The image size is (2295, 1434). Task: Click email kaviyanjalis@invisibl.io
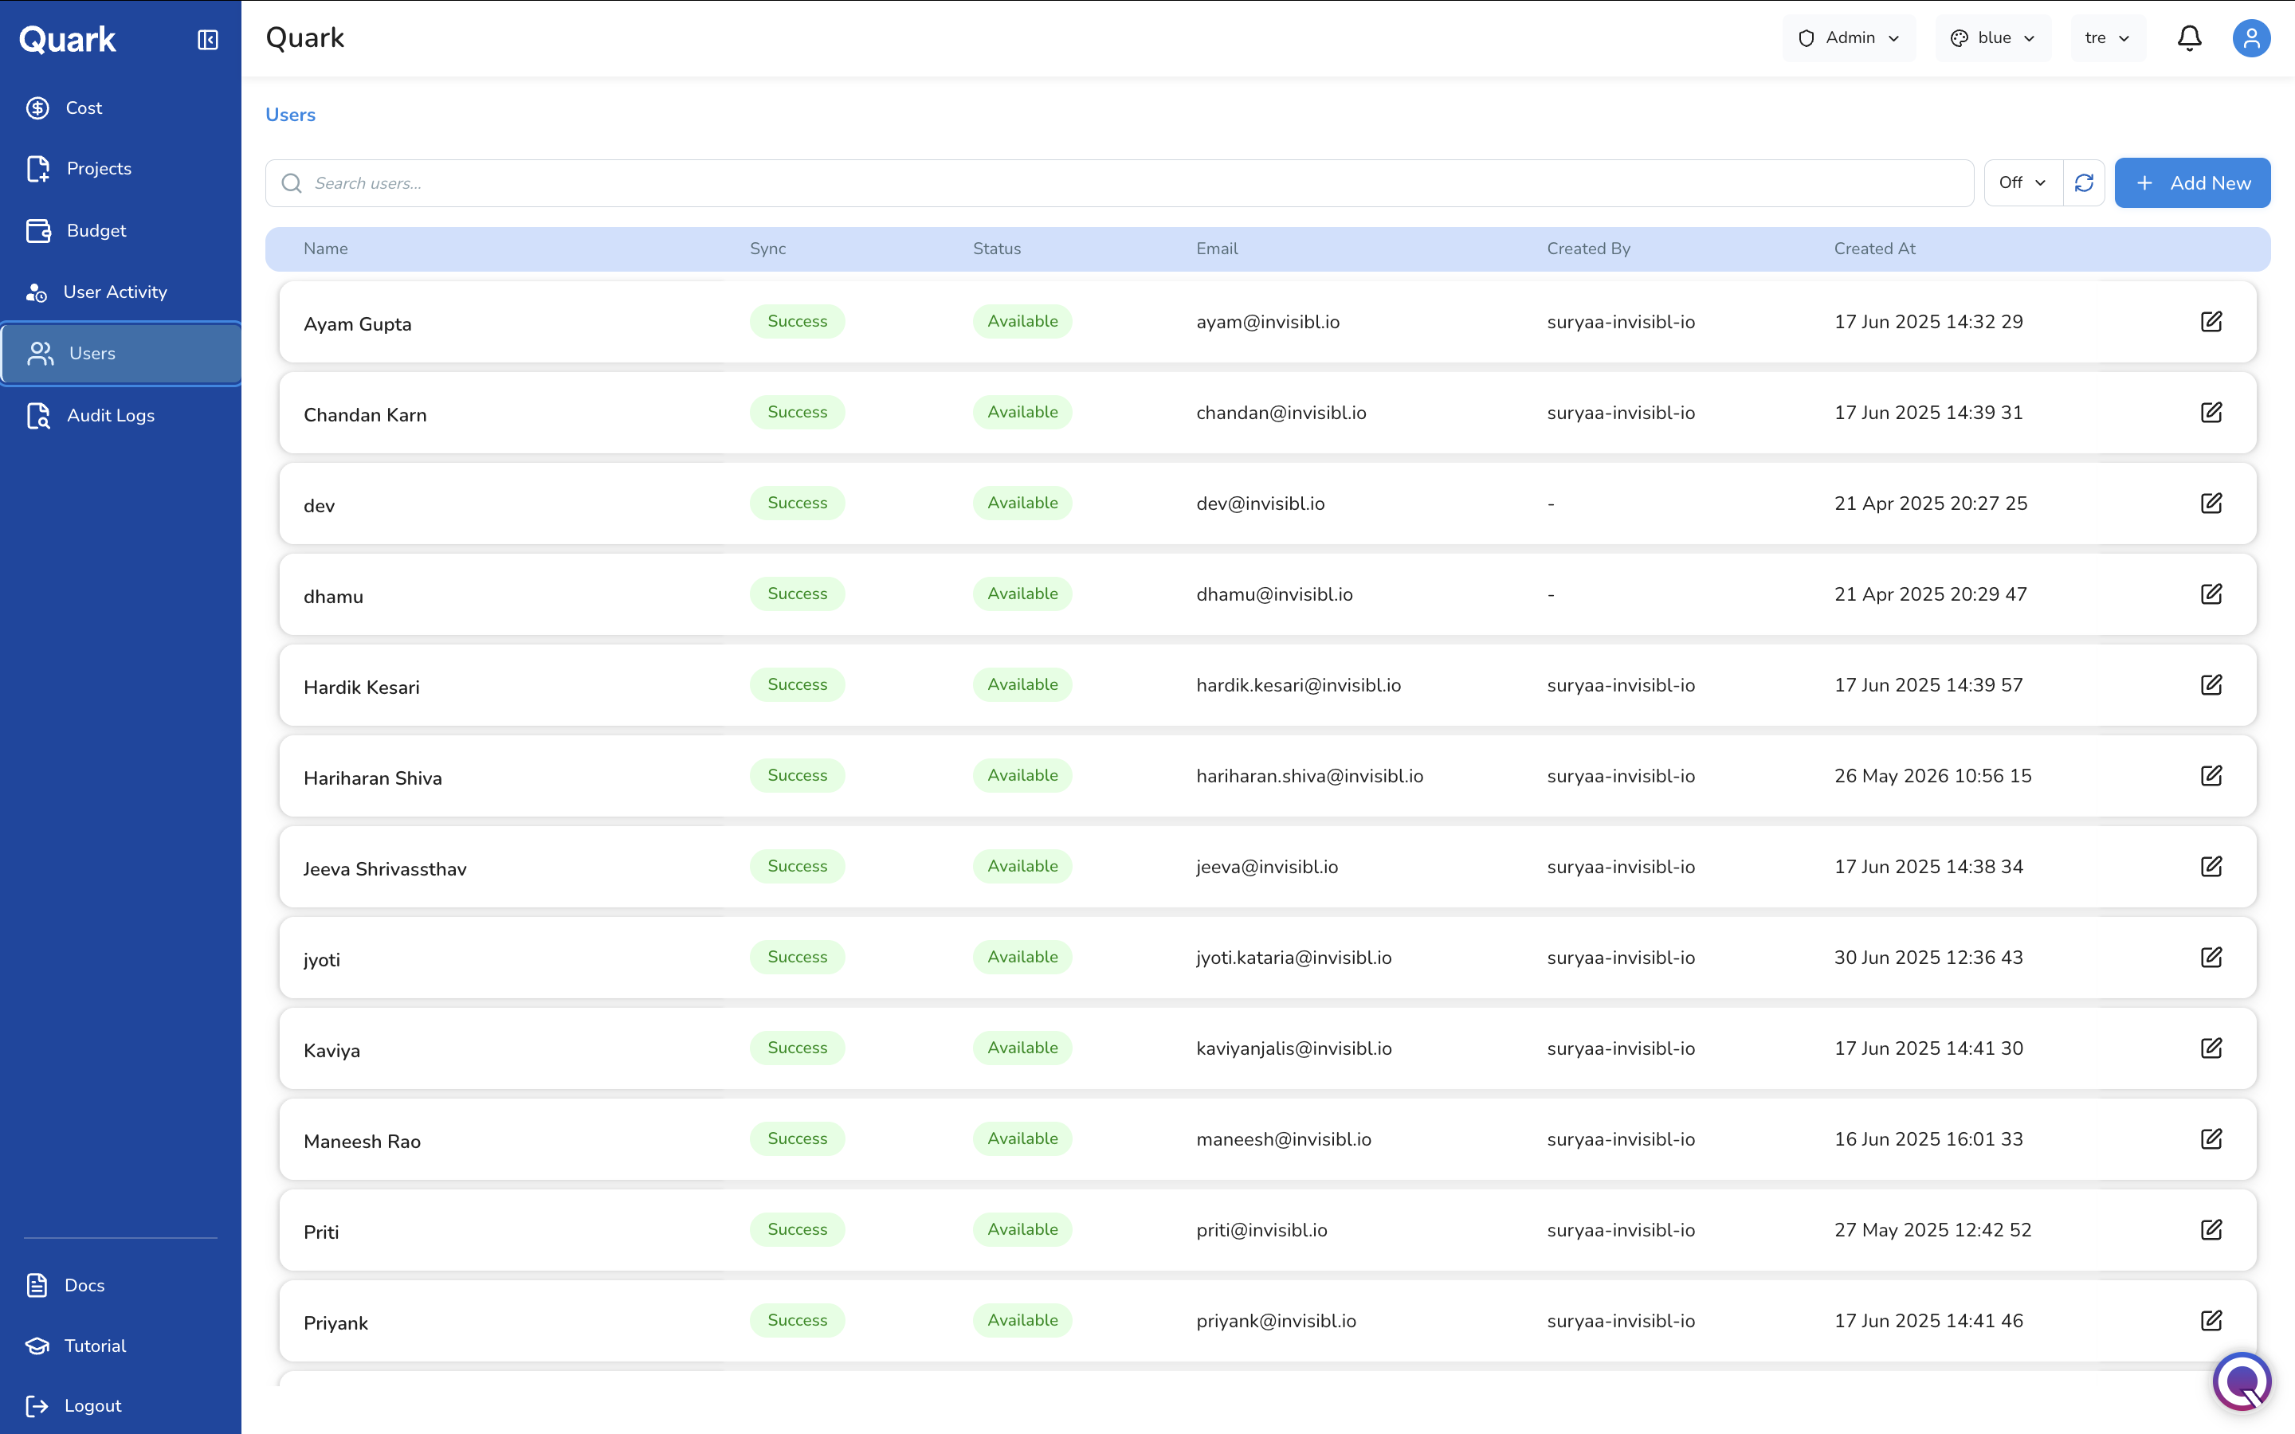(x=1293, y=1048)
